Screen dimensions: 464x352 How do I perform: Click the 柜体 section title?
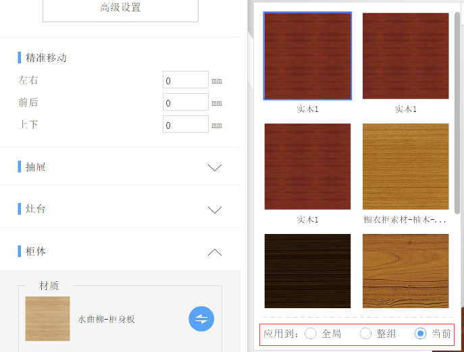(x=36, y=252)
